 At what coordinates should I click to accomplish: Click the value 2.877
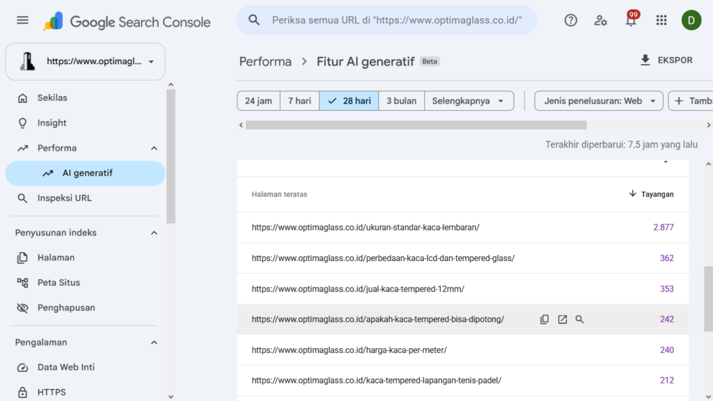(x=664, y=228)
